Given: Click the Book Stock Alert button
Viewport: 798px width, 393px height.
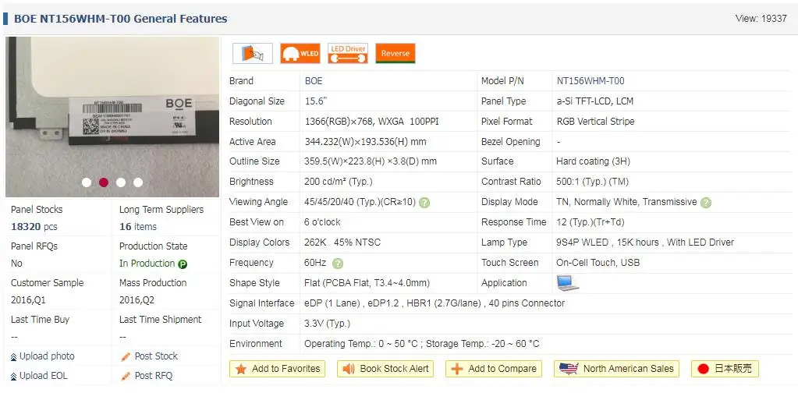Looking at the screenshot, I should [x=385, y=369].
